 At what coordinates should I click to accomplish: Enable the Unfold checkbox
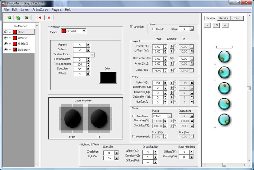click(153, 29)
